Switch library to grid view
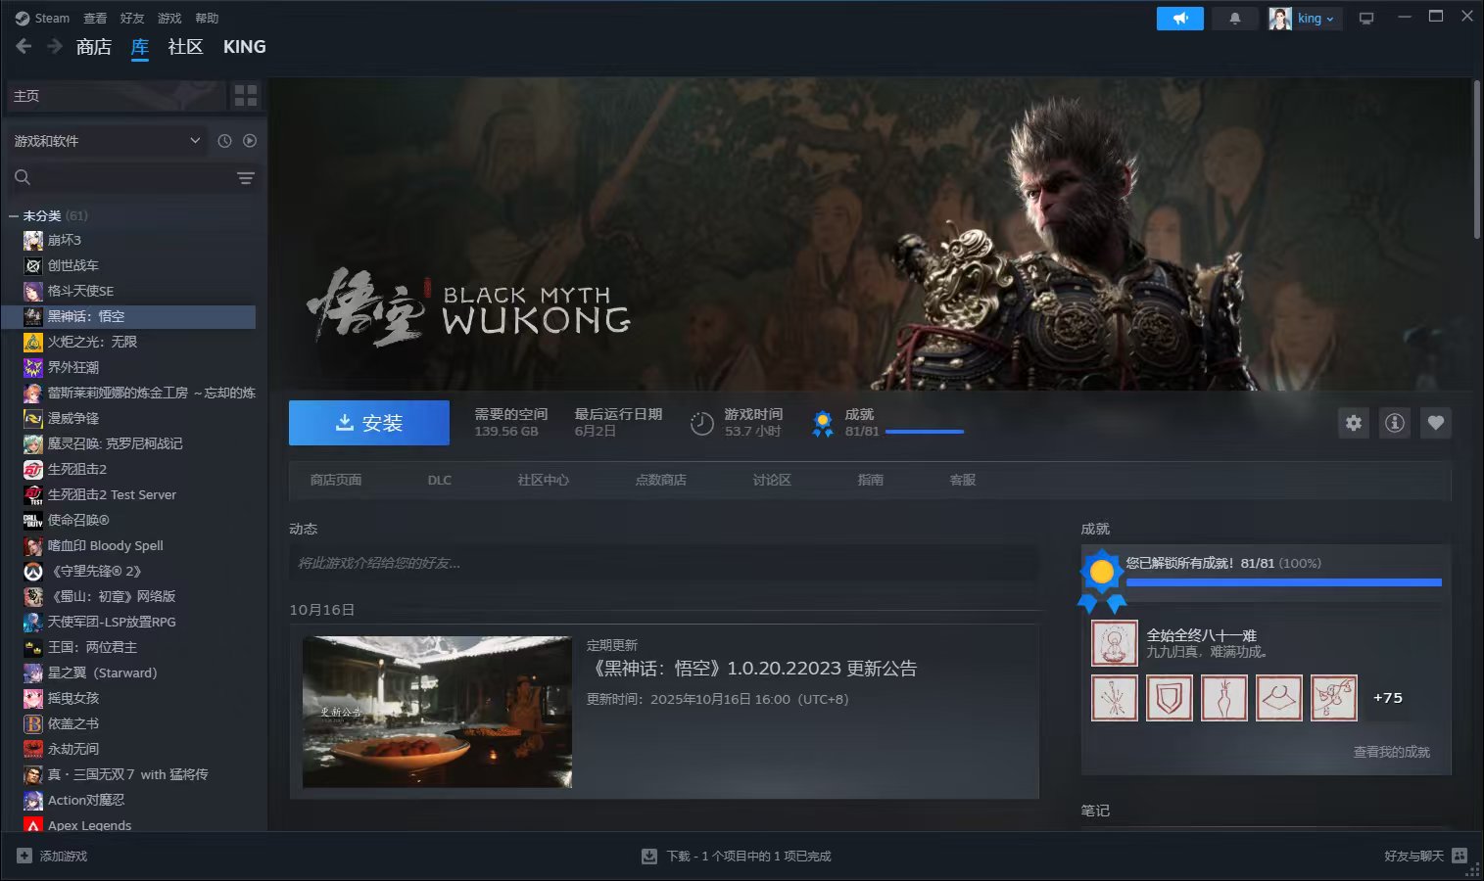Image resolution: width=1484 pixels, height=881 pixels. click(245, 95)
